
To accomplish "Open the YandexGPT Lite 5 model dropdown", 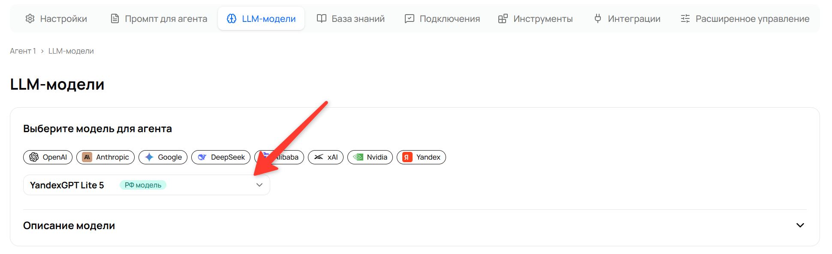I will click(x=147, y=185).
